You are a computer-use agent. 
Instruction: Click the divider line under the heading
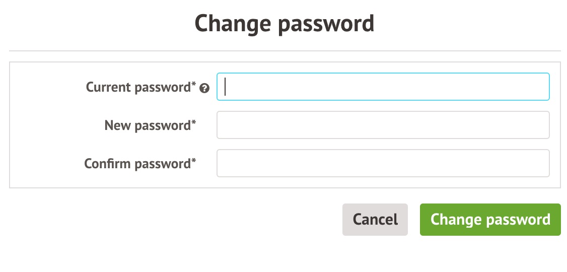(285, 51)
